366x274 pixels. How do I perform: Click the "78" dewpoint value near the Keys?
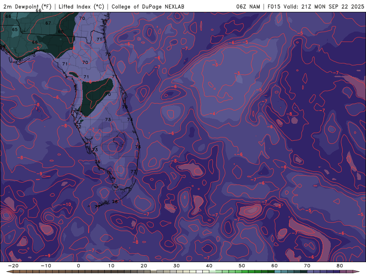[115, 201]
